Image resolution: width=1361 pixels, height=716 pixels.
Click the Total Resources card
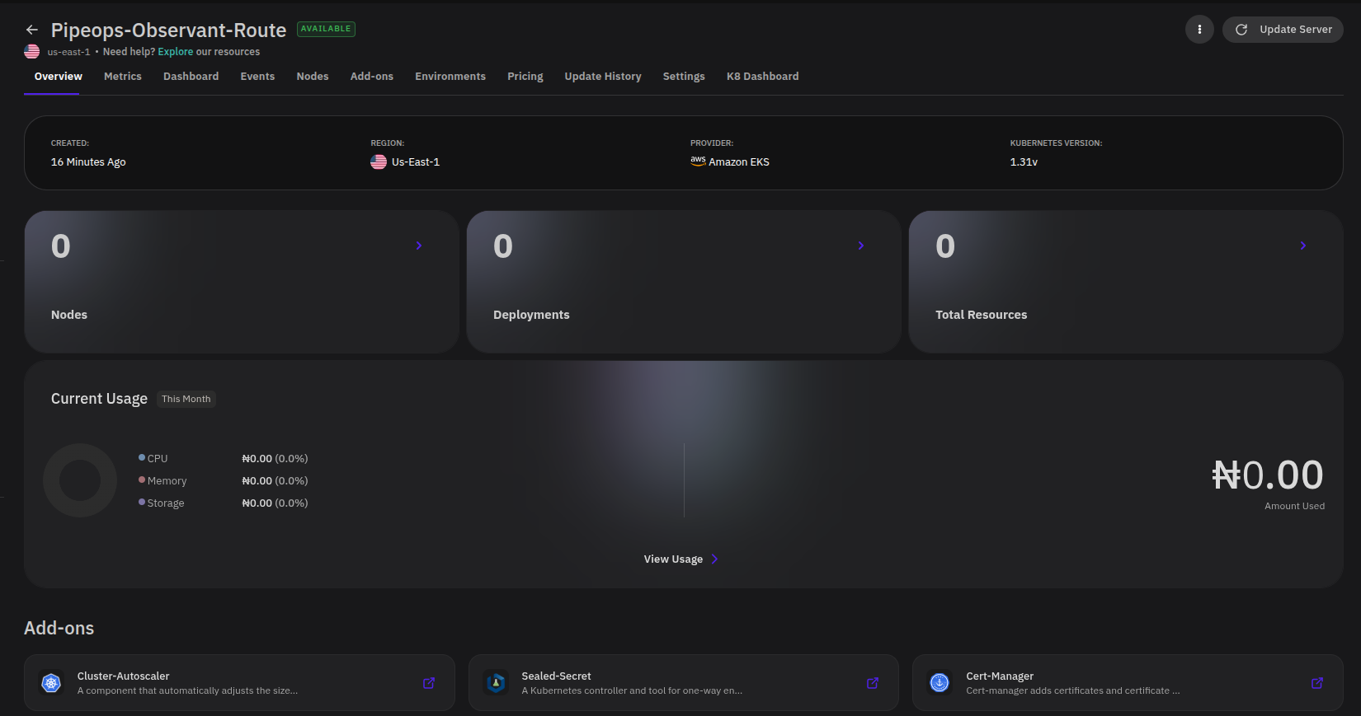[x=1126, y=282]
